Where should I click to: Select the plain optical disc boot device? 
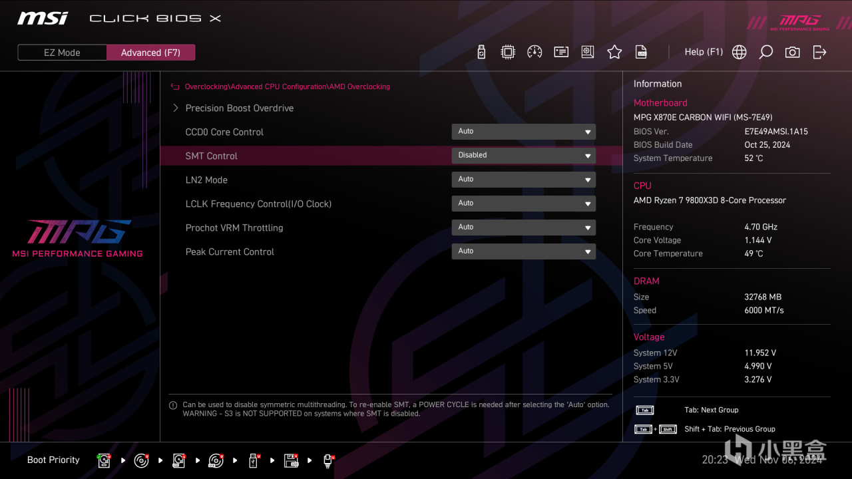click(141, 460)
